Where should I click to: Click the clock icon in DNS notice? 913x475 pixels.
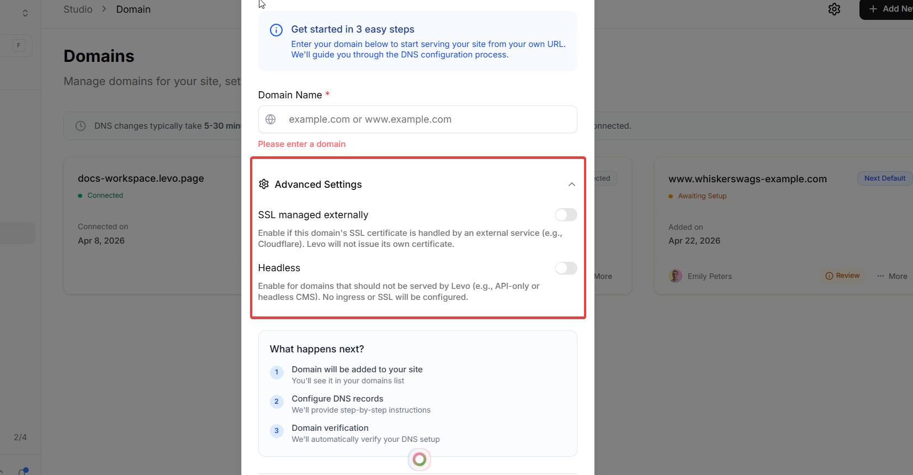(x=81, y=126)
